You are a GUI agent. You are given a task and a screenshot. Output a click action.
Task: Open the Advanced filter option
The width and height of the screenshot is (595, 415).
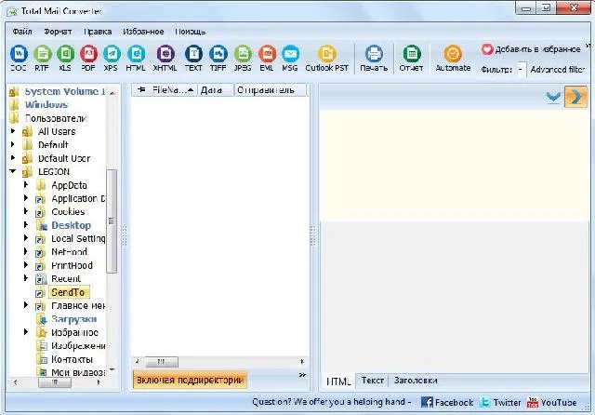coord(557,70)
